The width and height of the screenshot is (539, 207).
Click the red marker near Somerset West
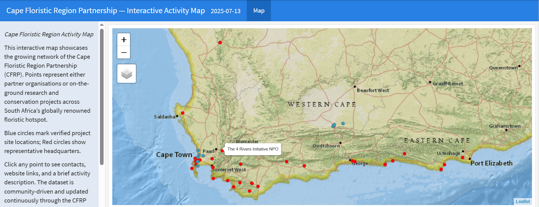coord(213,167)
